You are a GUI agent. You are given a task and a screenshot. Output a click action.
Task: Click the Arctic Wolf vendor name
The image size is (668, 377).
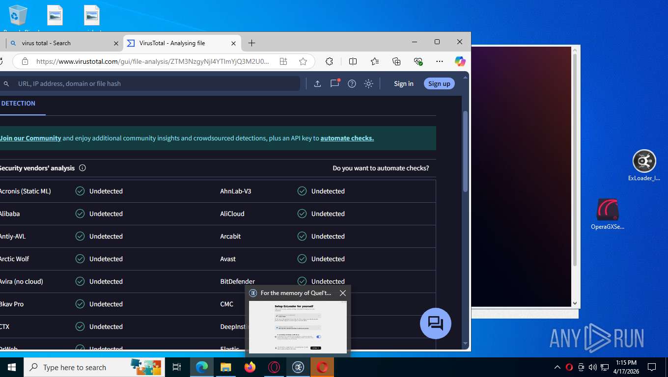(15, 259)
